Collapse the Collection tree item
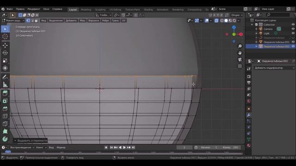 [x=252, y=24]
